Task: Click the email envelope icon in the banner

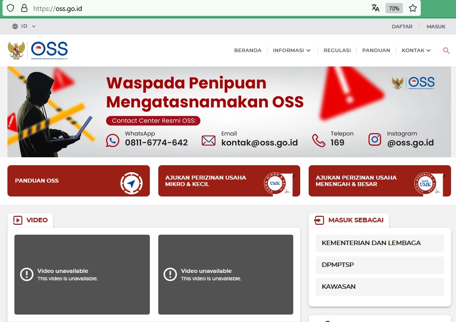Action: 208,141
